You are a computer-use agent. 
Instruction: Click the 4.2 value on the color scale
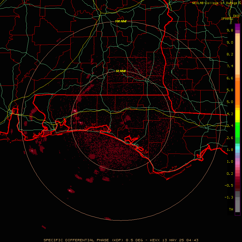tap(230, 114)
